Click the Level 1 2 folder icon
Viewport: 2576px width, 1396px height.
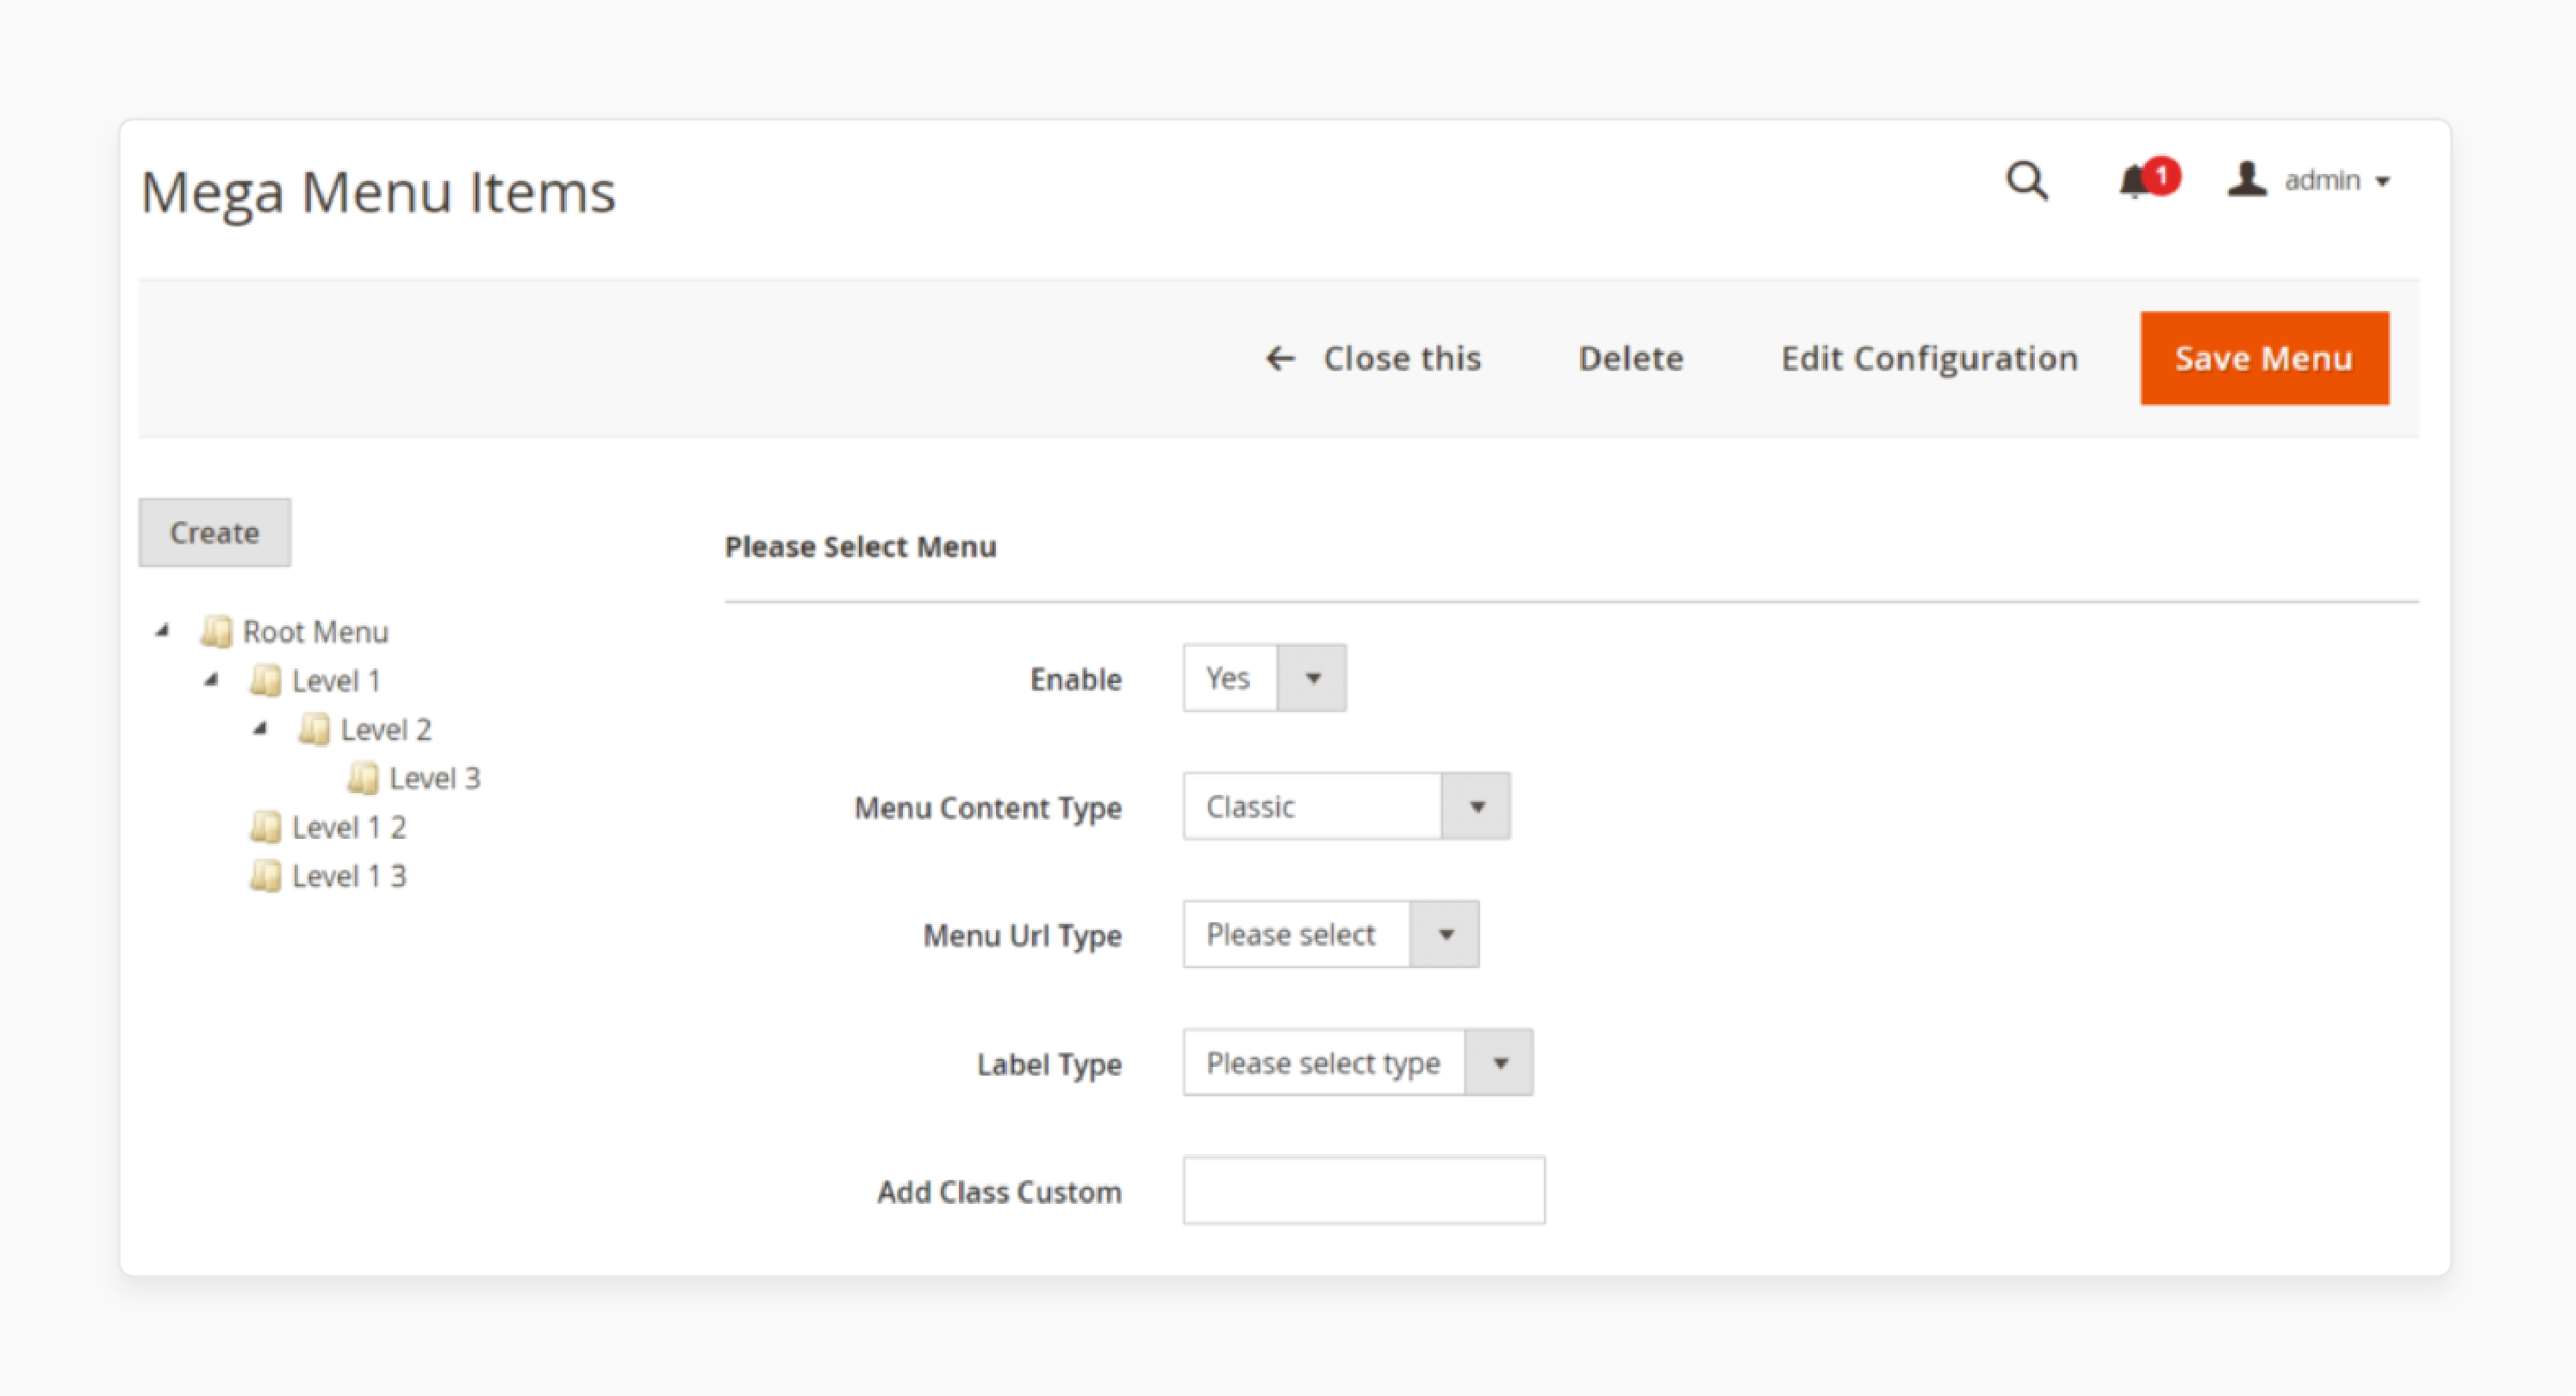[x=265, y=828]
